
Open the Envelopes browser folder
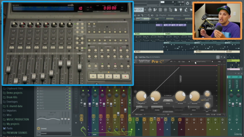(12, 102)
